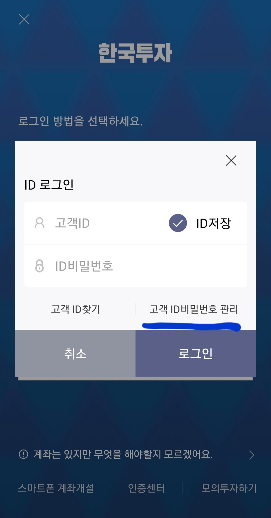Go to 스마트폰 계좌개설
Viewport: 271px width, 518px height.
[x=56, y=488]
